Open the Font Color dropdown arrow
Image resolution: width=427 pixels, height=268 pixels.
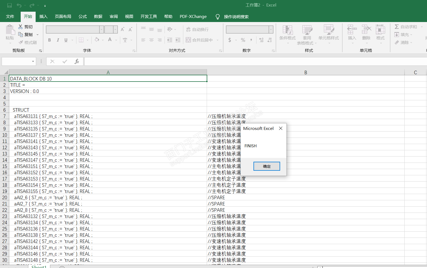coord(116,40)
